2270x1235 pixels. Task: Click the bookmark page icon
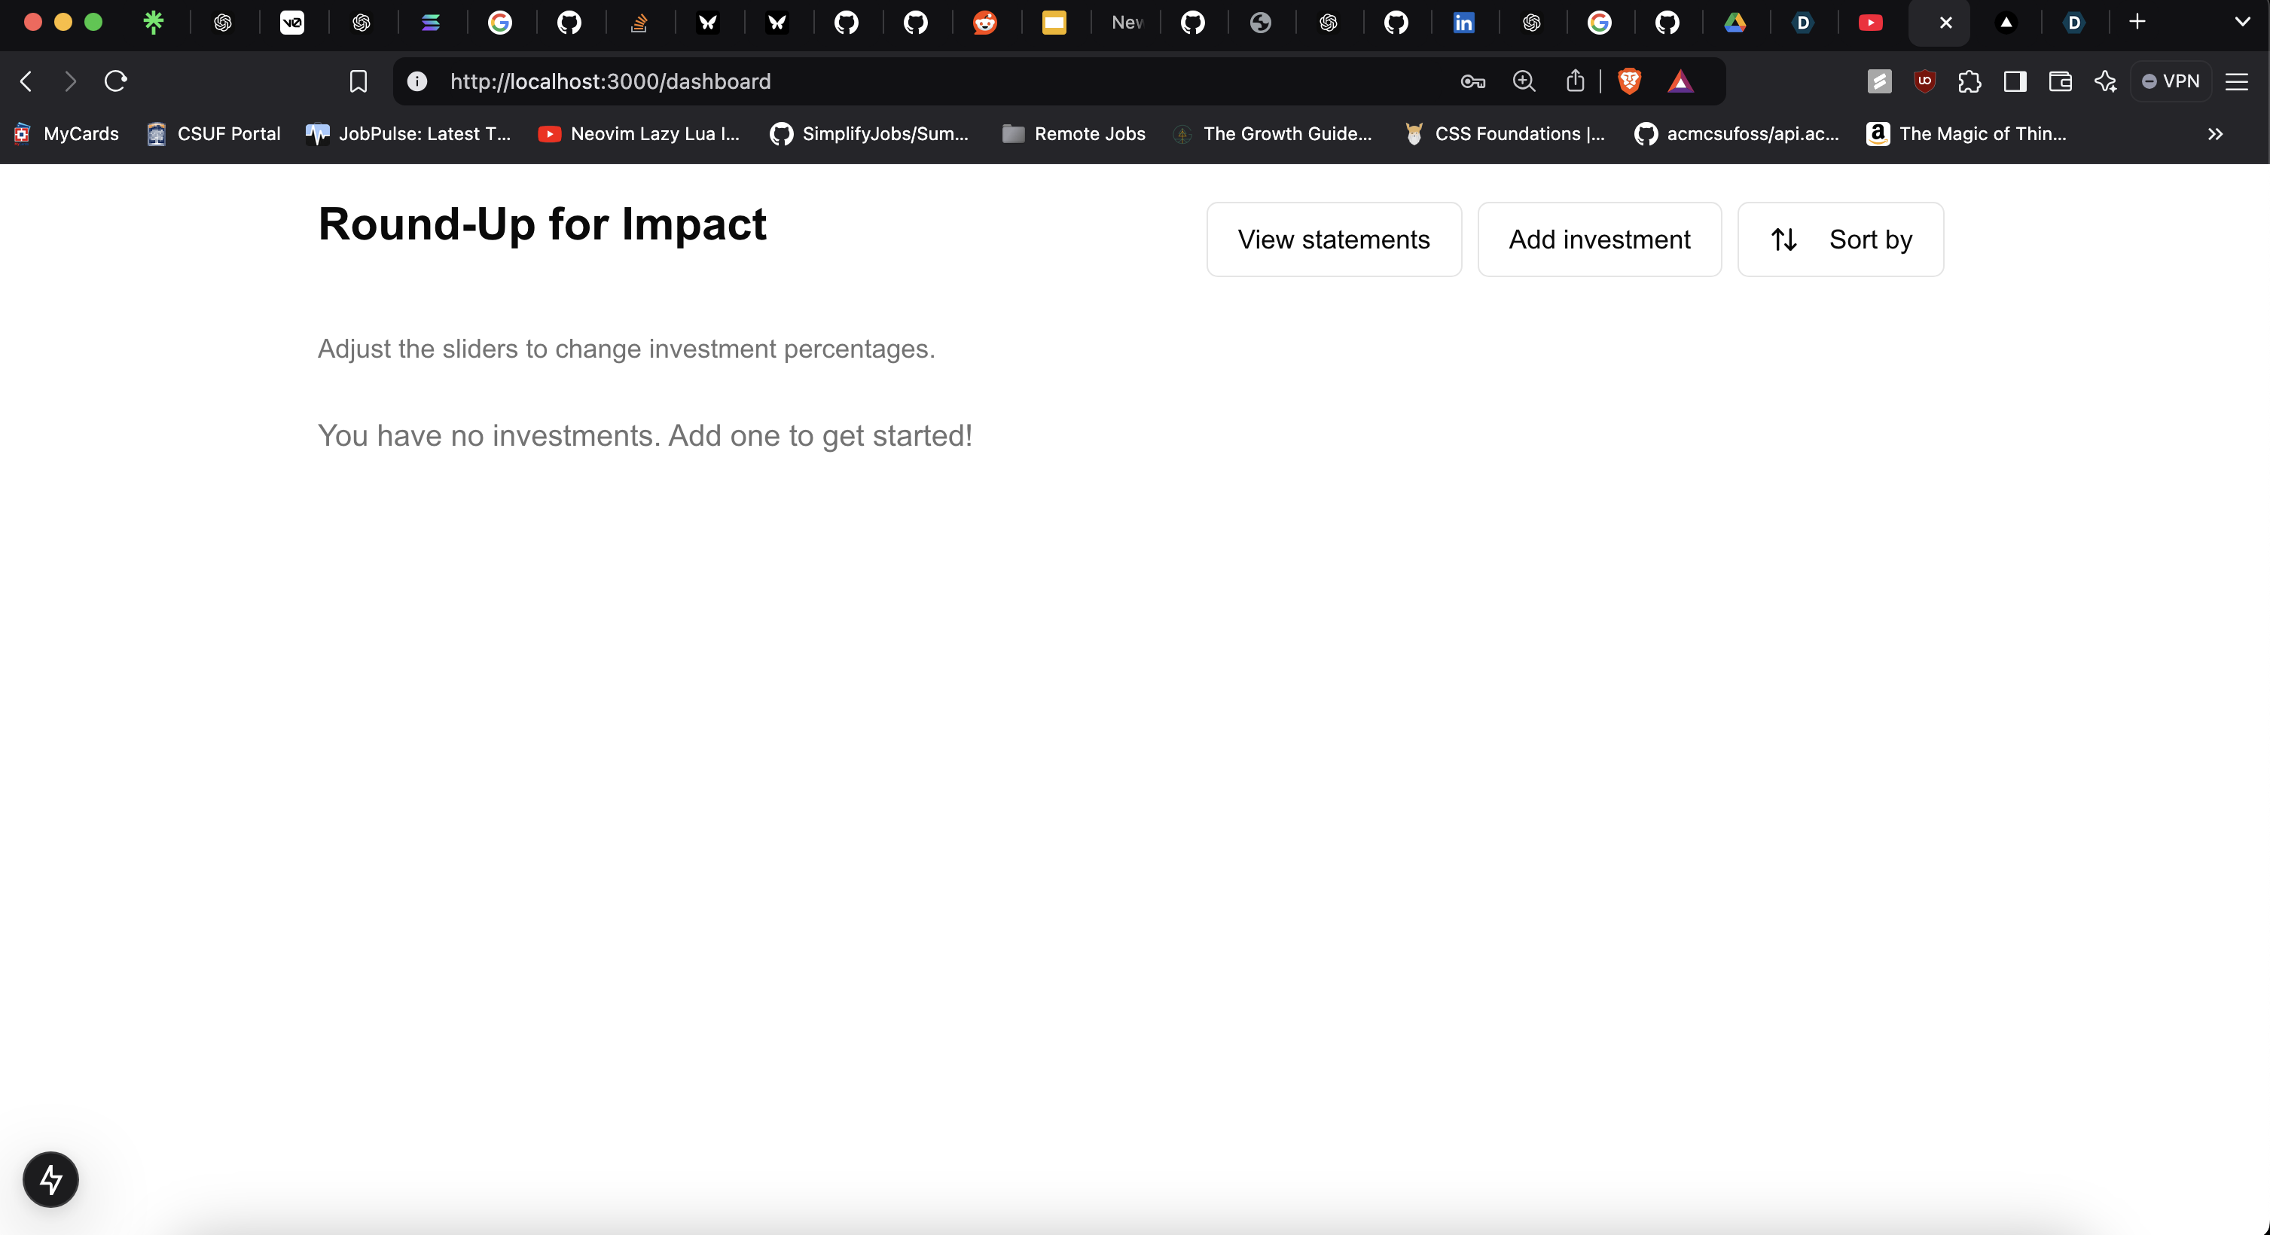[358, 81]
